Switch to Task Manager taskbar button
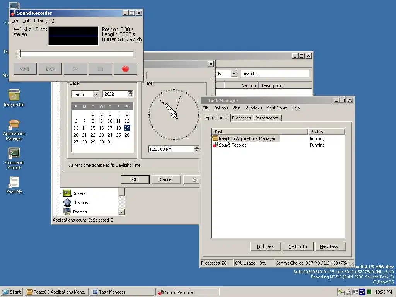The width and height of the screenshot is (396, 297). (122, 292)
